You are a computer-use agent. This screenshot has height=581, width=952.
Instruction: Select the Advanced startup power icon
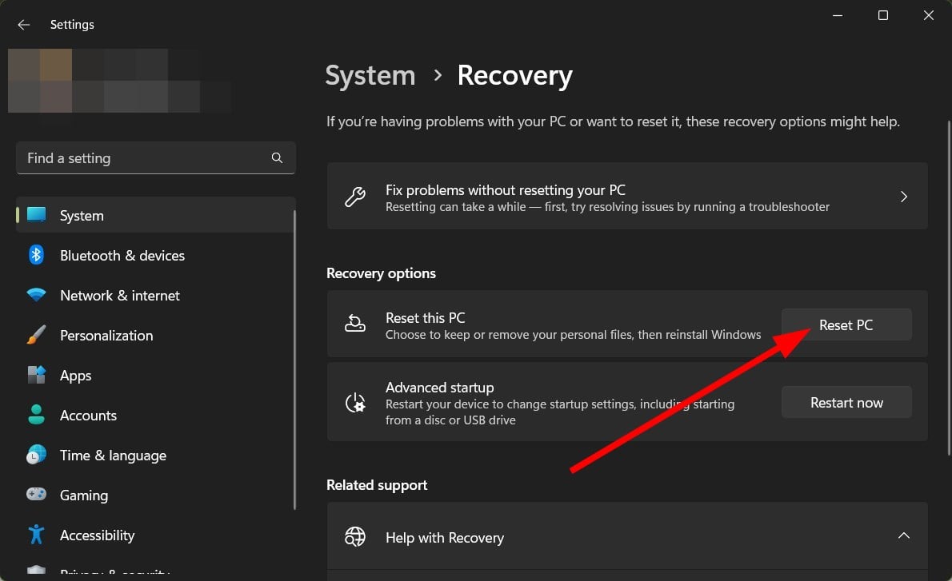pos(355,402)
